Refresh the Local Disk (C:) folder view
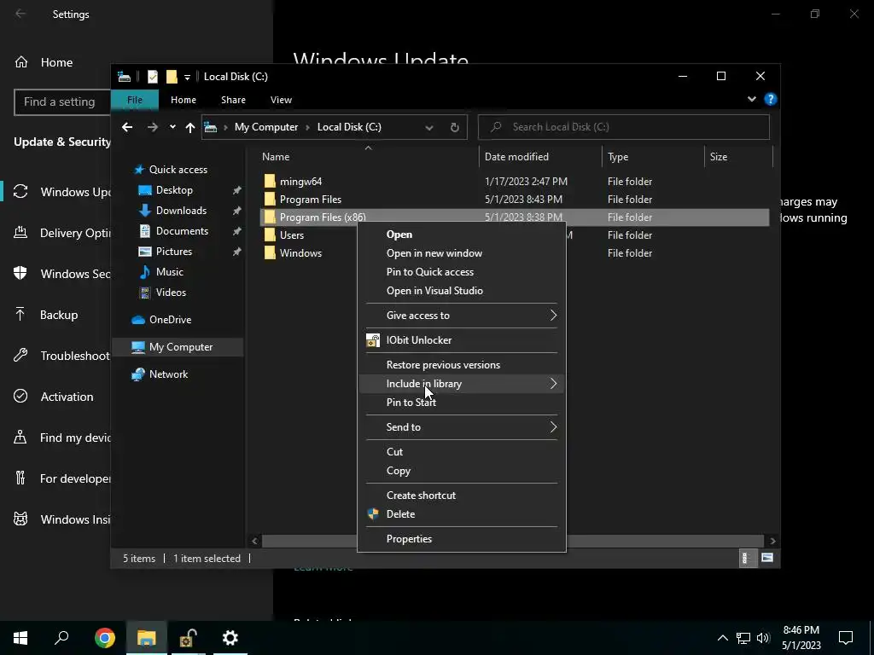This screenshot has height=655, width=874. [x=455, y=128]
